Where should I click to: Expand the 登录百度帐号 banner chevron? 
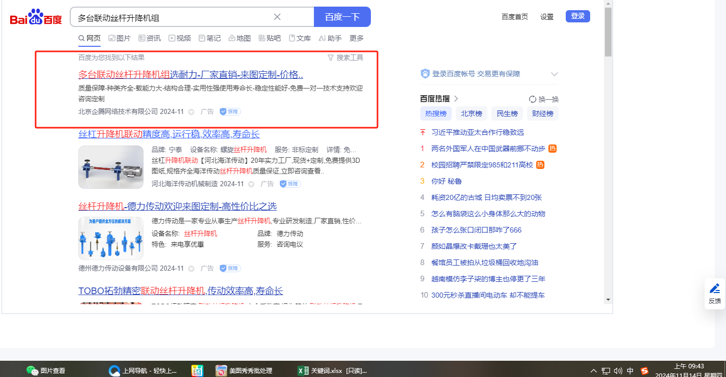click(x=554, y=74)
